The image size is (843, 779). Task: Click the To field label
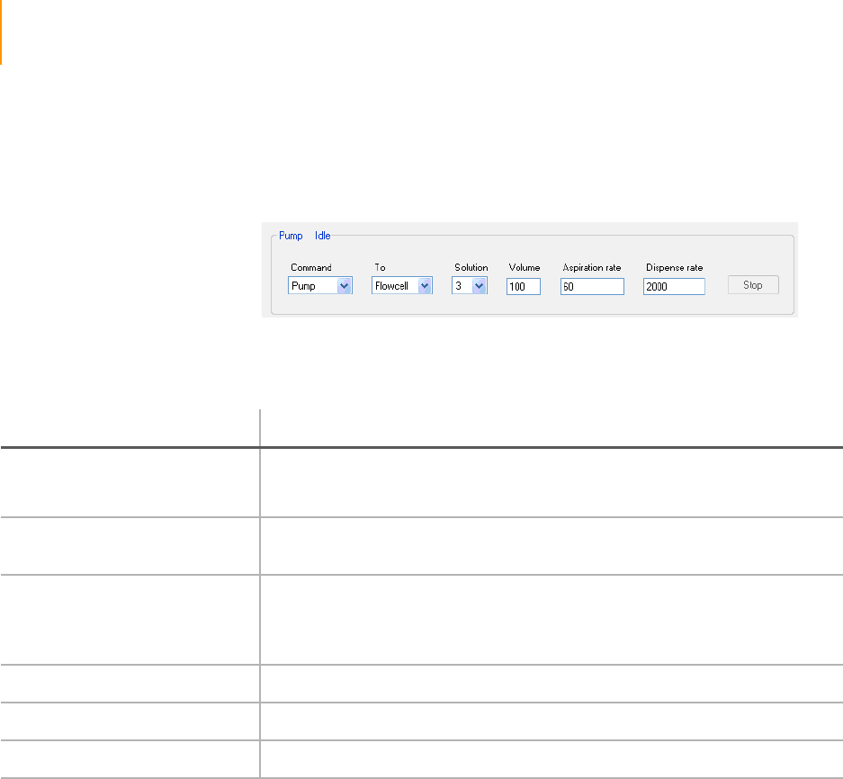[x=379, y=268]
